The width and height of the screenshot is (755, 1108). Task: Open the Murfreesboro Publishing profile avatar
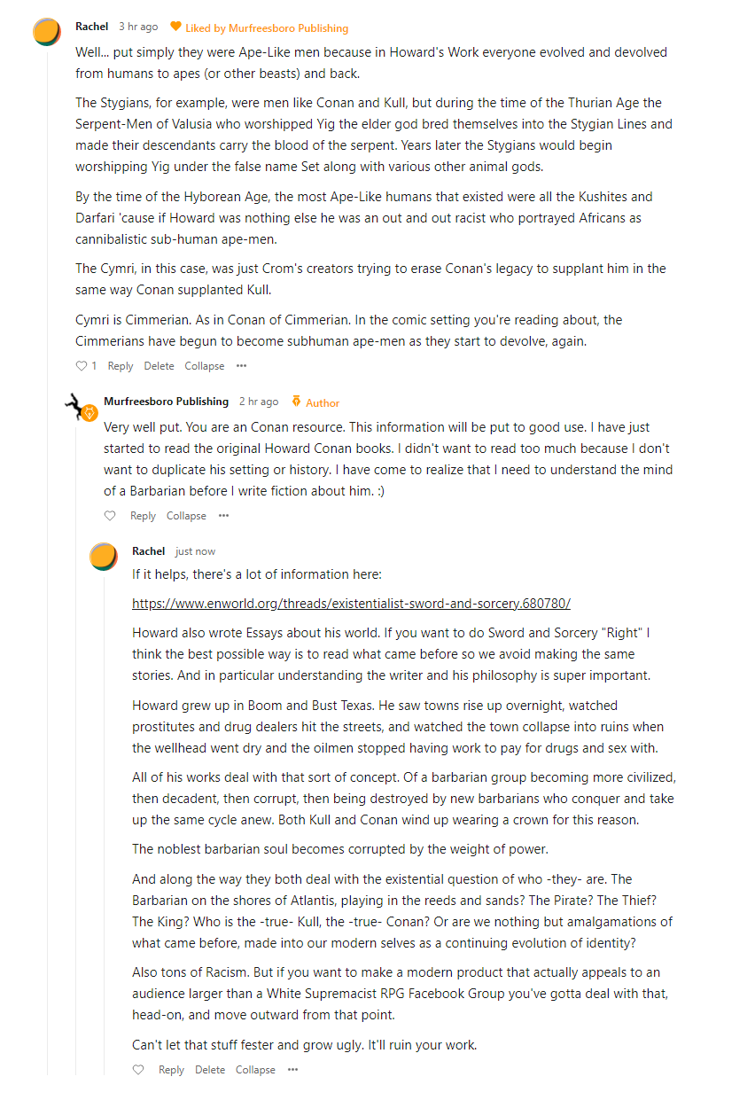point(81,409)
